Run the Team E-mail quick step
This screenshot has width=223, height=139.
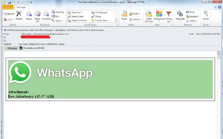point(76,17)
